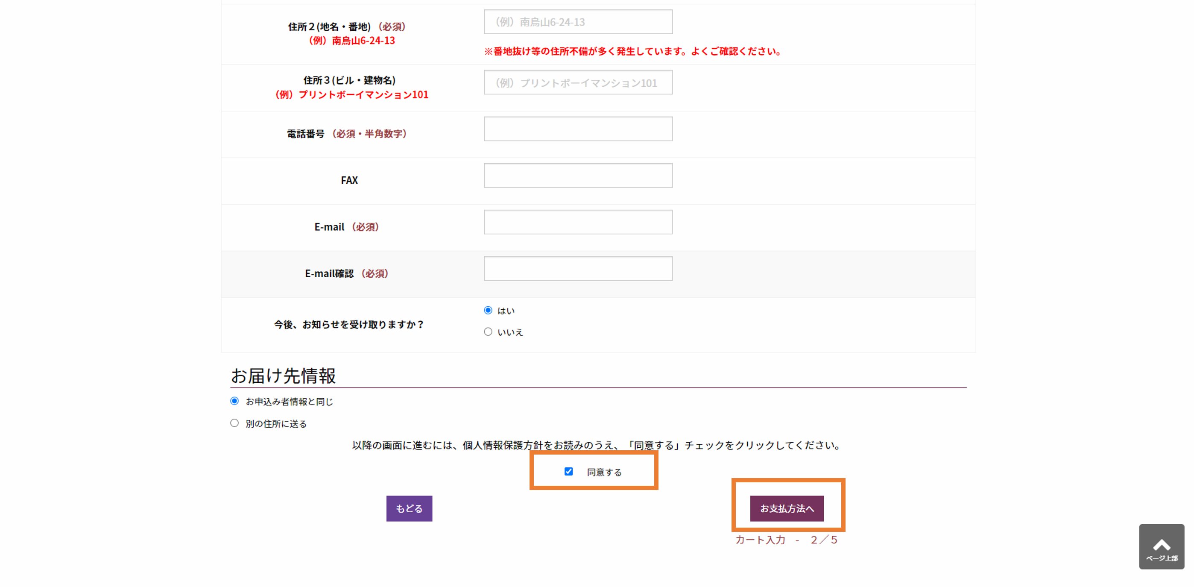Proceed with お支払方法へ button
Viewport: 1194px width, 587px height.
click(787, 508)
